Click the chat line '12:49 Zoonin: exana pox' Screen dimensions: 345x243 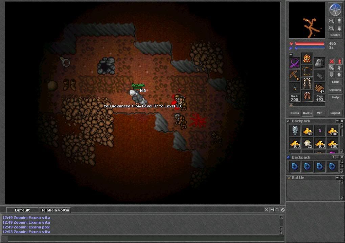(x=26, y=227)
